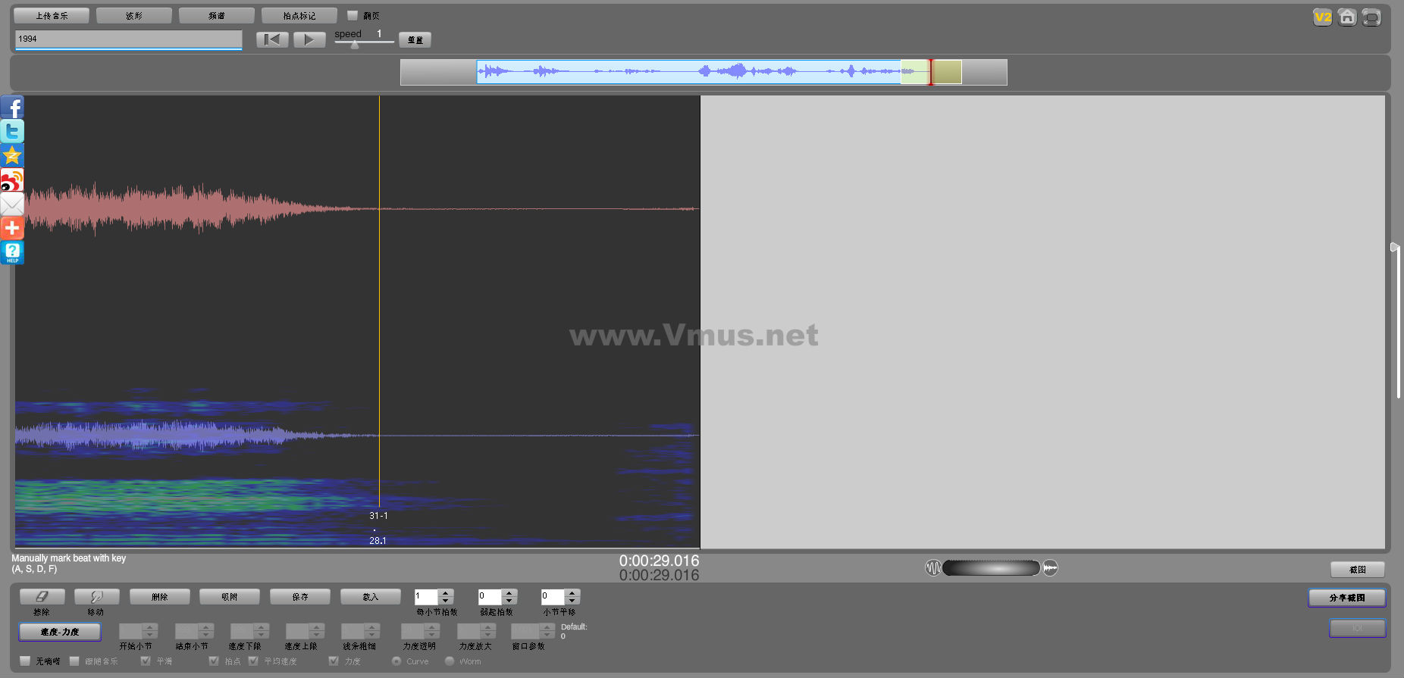This screenshot has height=678, width=1404.
Task: Decrease the 弱起拍数 stepper value
Action: pos(509,601)
